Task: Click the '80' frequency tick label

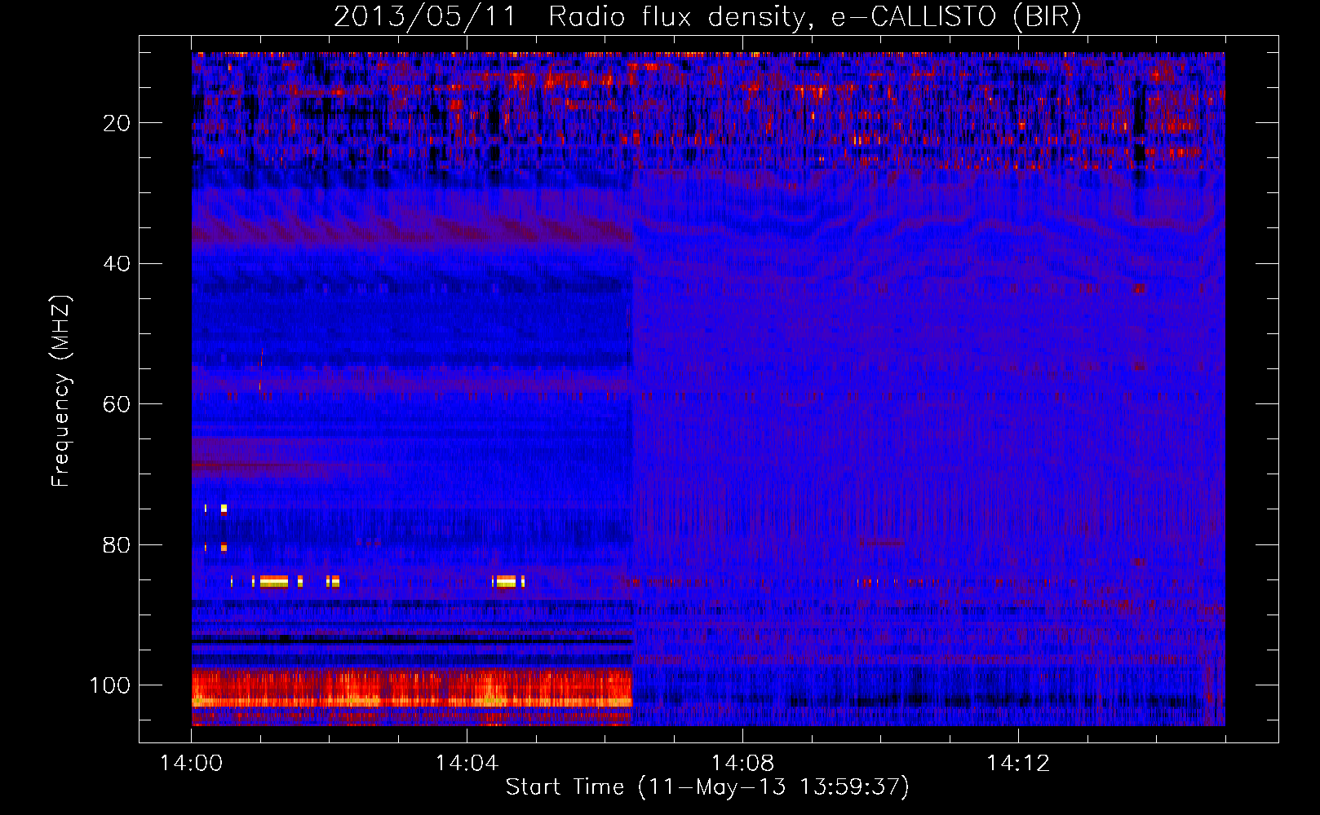Action: (x=117, y=544)
